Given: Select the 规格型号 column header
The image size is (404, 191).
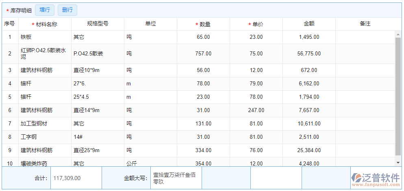Looking at the screenshot, I should (98, 24).
